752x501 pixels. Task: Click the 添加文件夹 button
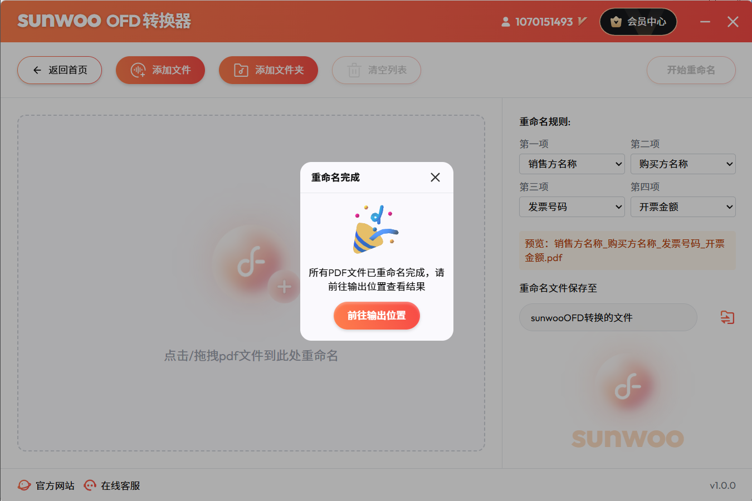(268, 70)
